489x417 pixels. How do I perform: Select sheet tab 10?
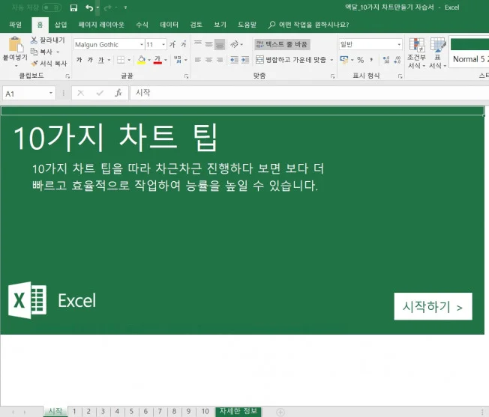click(205, 412)
